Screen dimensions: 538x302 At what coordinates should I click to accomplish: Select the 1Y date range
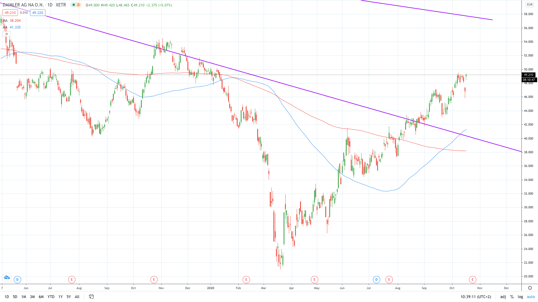tap(61, 297)
